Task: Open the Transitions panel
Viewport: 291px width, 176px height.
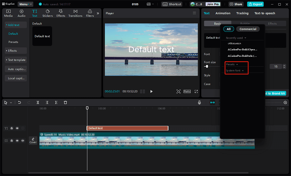Action: 75,13
